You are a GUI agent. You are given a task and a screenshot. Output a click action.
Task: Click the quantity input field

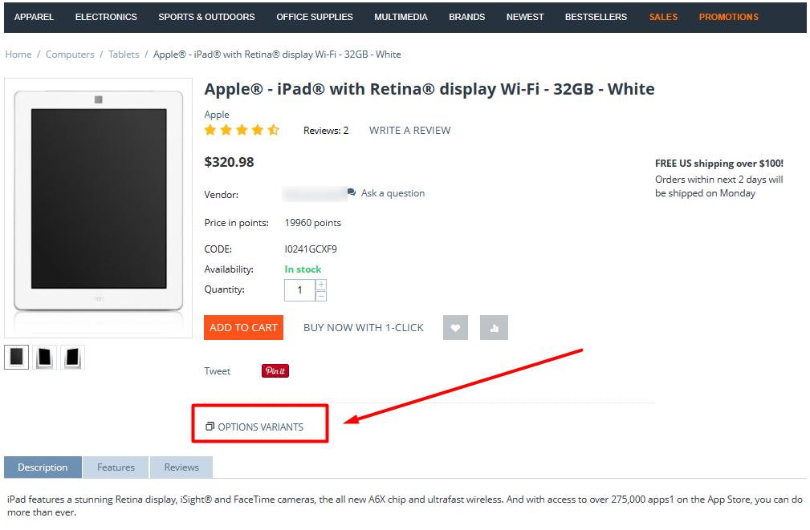click(299, 290)
